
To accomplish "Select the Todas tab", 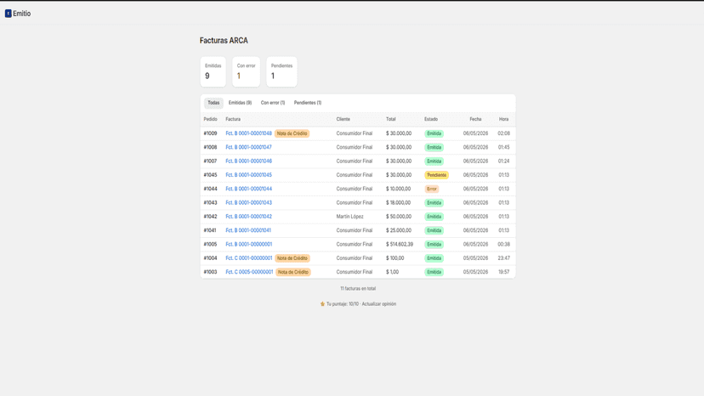I will tap(213, 103).
